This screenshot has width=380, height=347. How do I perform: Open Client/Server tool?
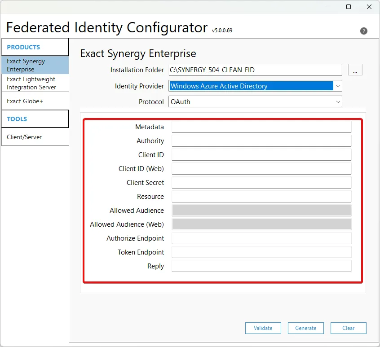point(35,137)
